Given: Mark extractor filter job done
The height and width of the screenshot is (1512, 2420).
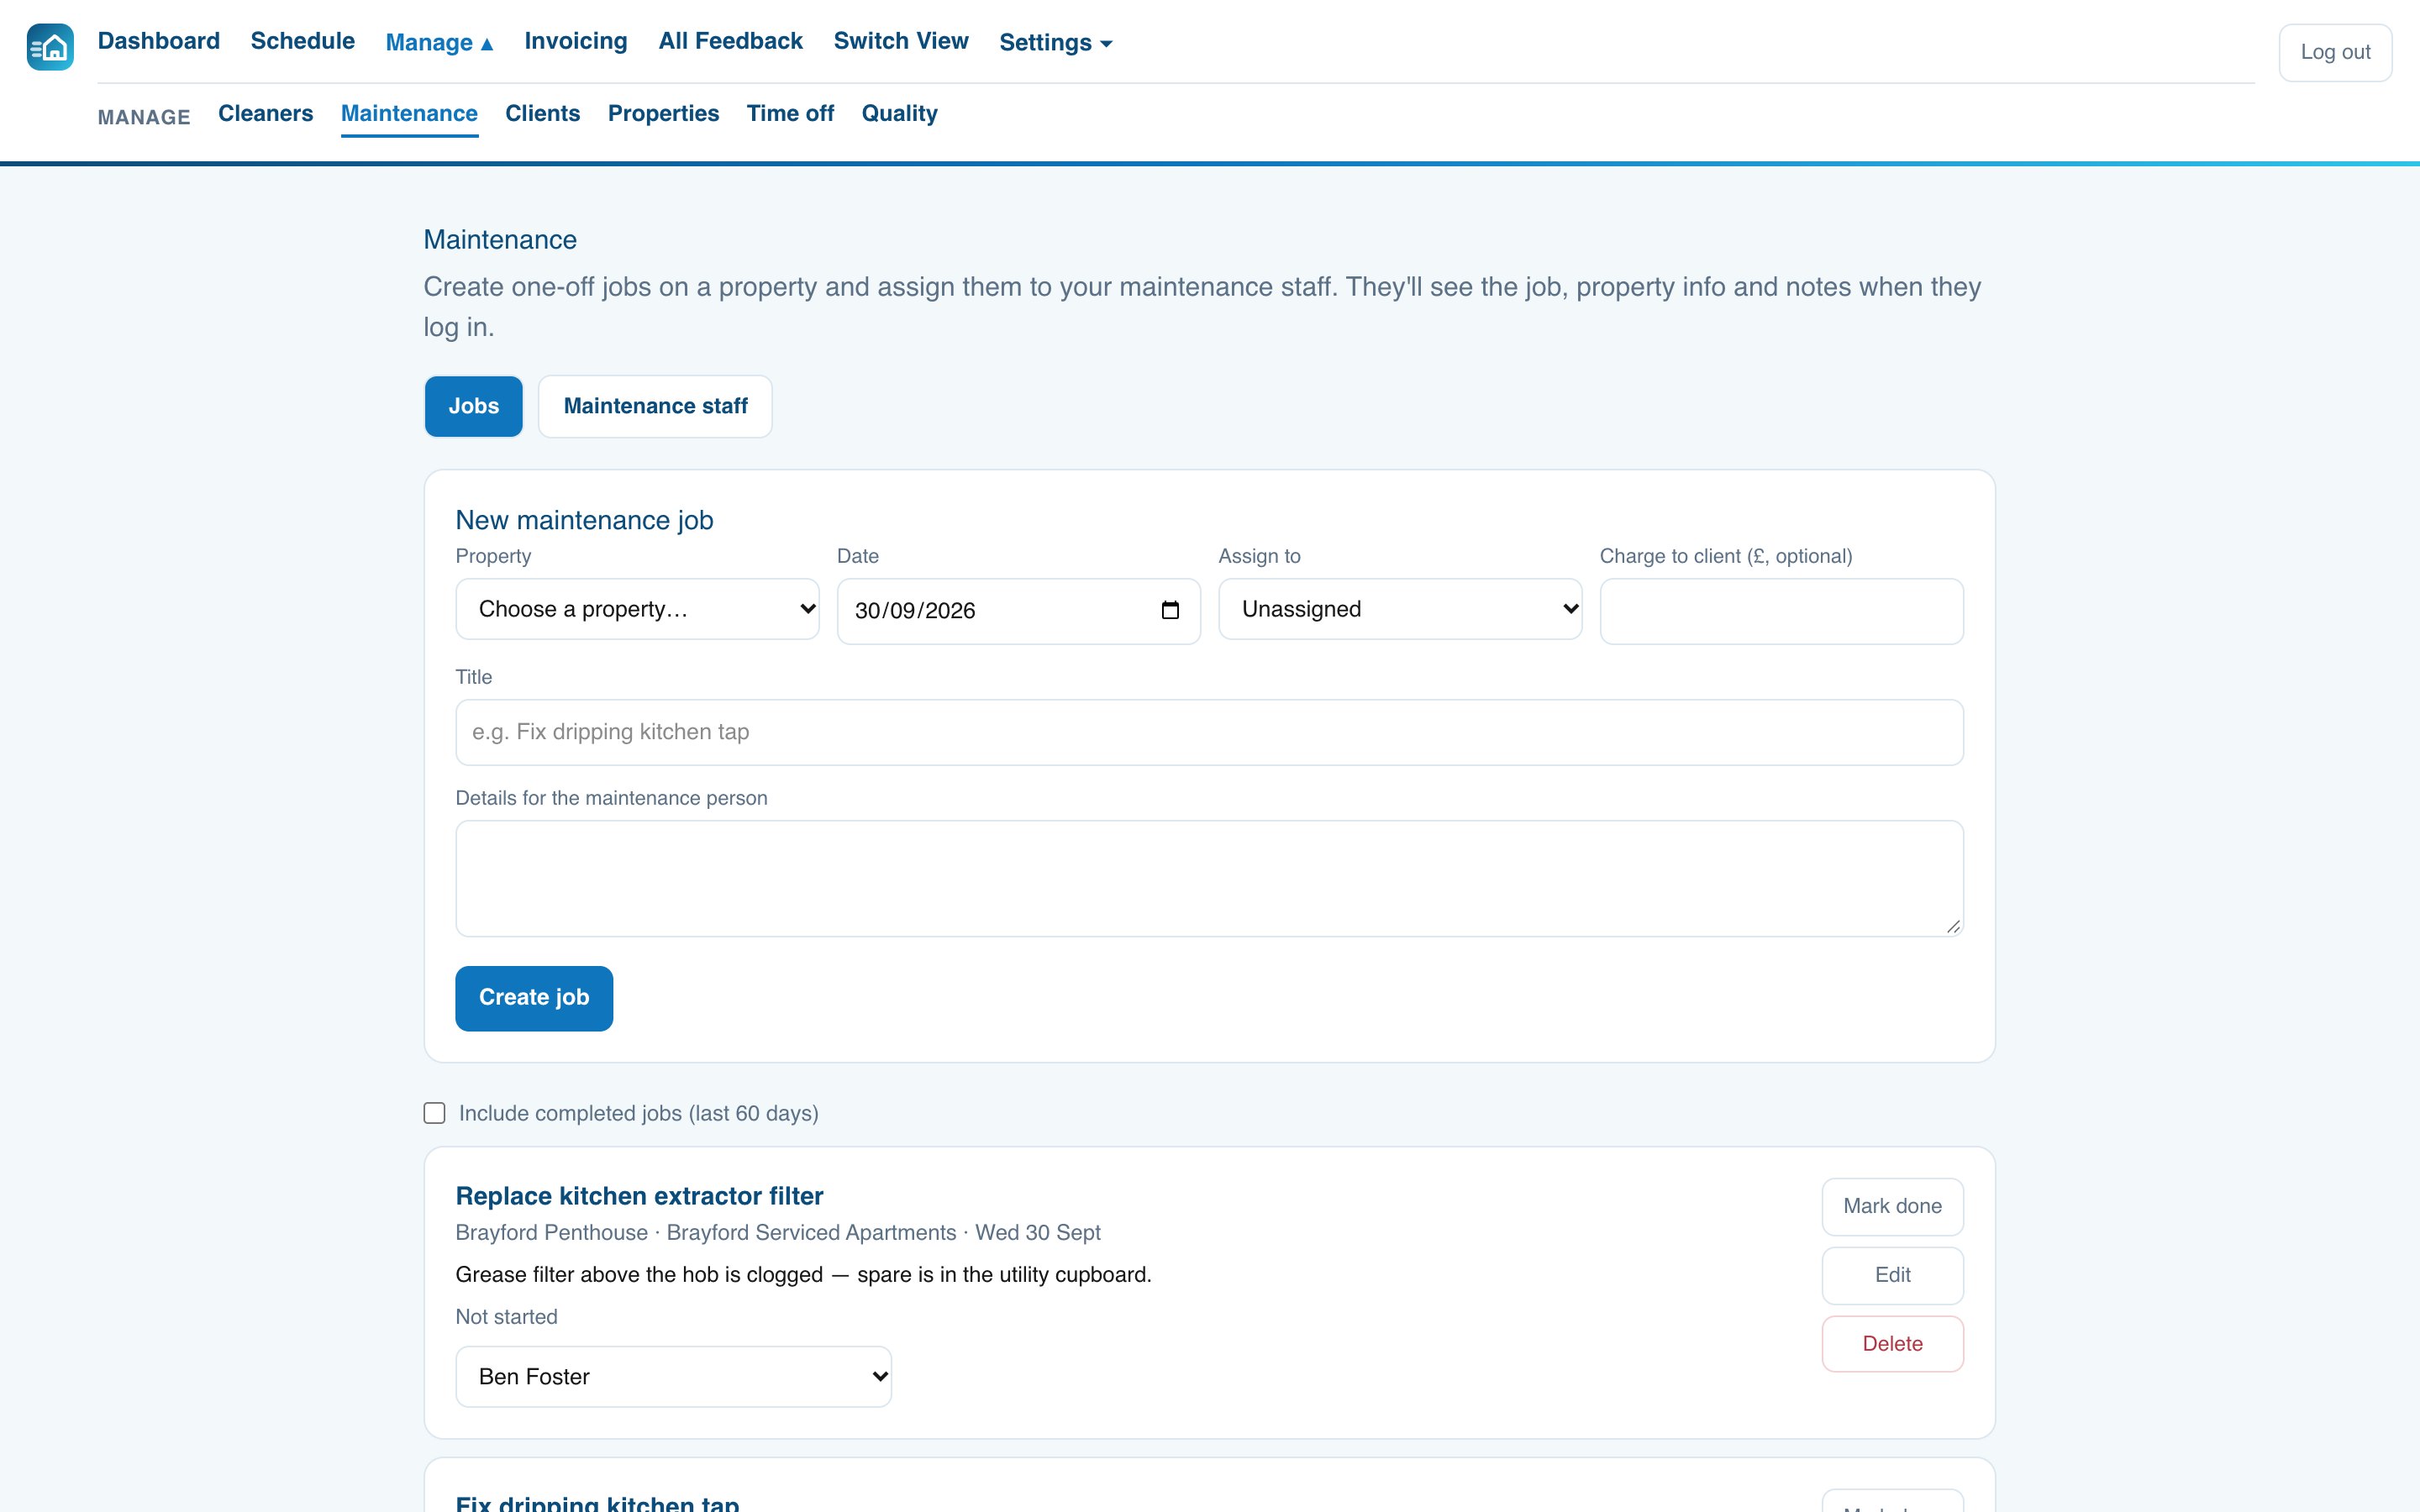Looking at the screenshot, I should click(x=1892, y=1206).
